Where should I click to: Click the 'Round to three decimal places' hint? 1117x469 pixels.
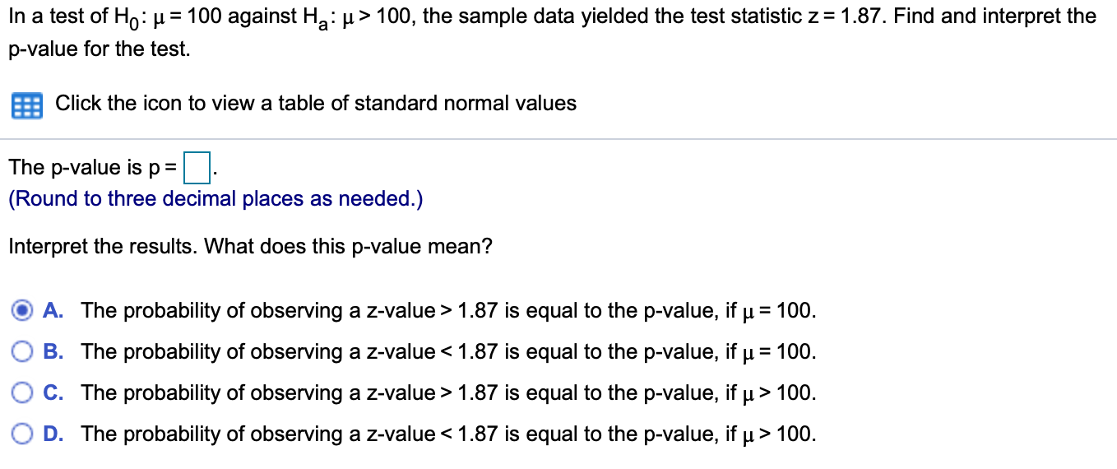point(216,199)
